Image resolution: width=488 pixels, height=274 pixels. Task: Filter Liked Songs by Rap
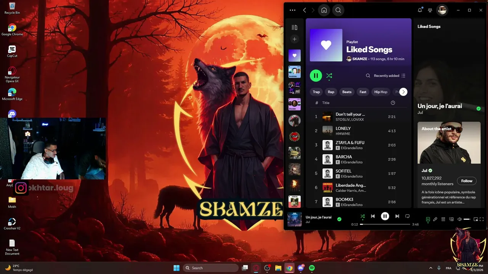click(331, 92)
